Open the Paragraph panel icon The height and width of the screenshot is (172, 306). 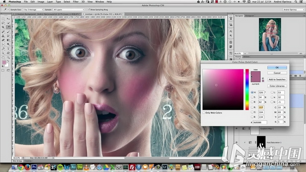231,36
